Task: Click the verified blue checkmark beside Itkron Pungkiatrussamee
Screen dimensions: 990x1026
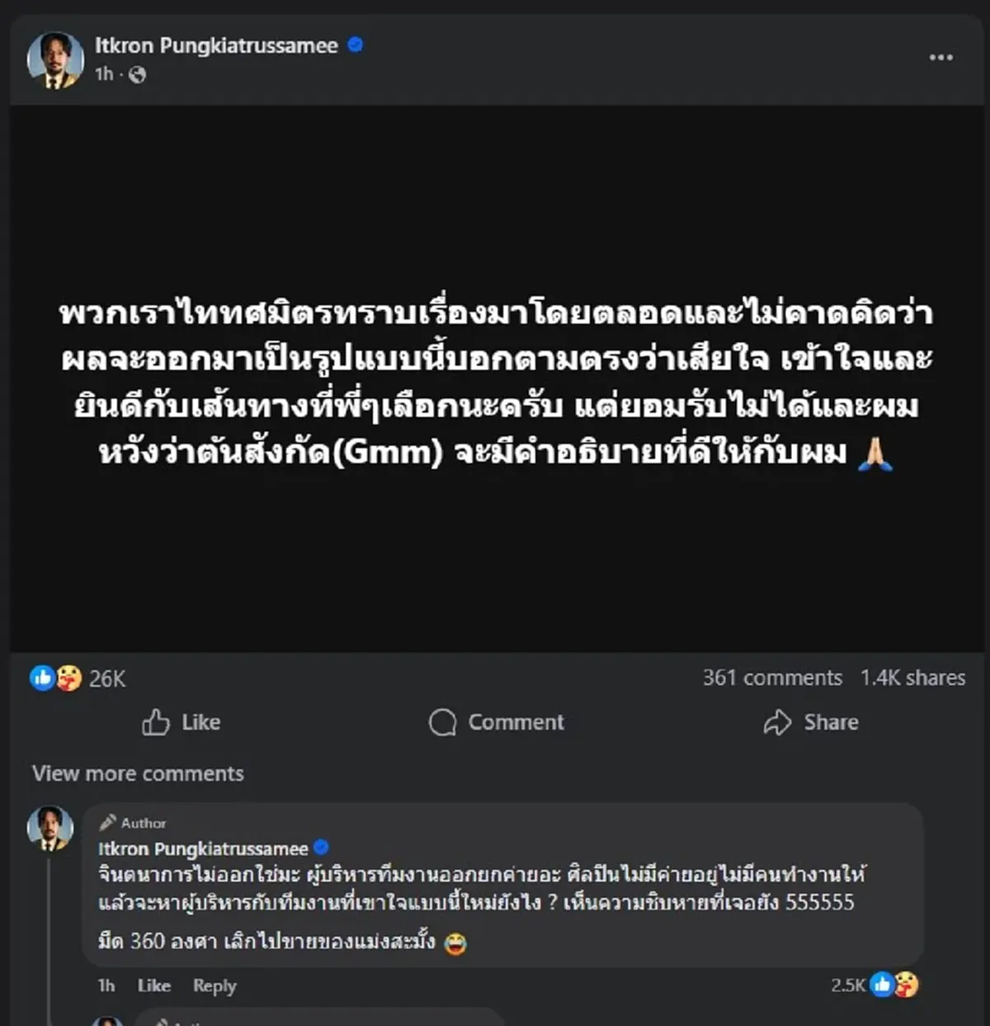Action: pyautogui.click(x=355, y=46)
